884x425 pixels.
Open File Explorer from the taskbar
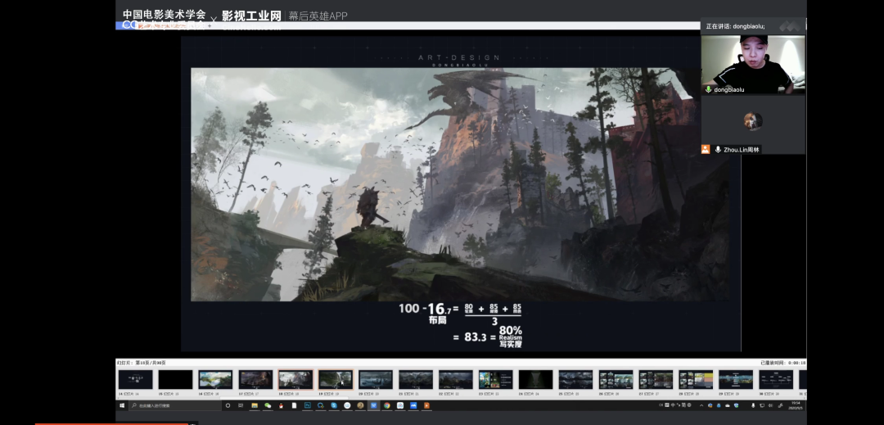[x=255, y=405]
